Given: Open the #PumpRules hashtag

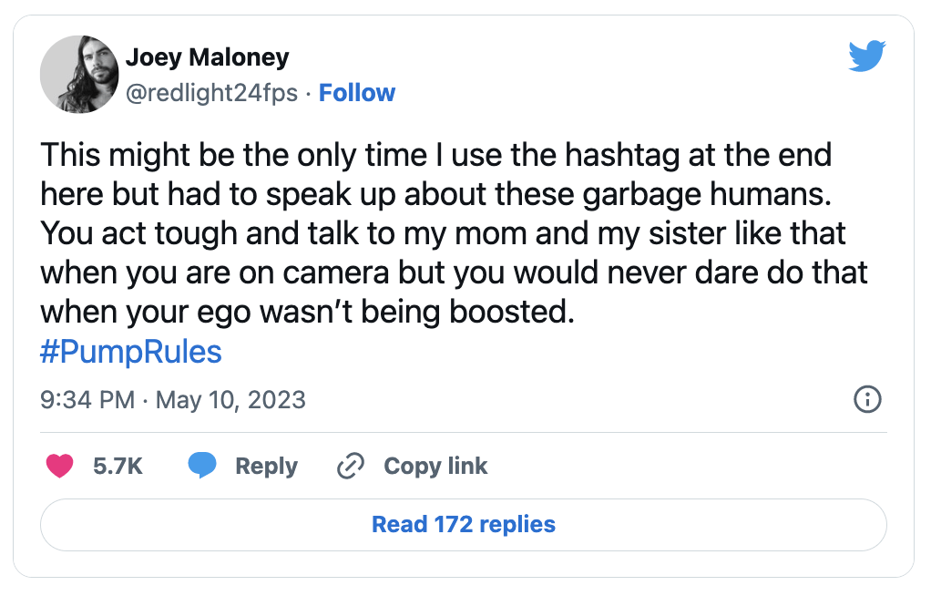Looking at the screenshot, I should pyautogui.click(x=131, y=352).
